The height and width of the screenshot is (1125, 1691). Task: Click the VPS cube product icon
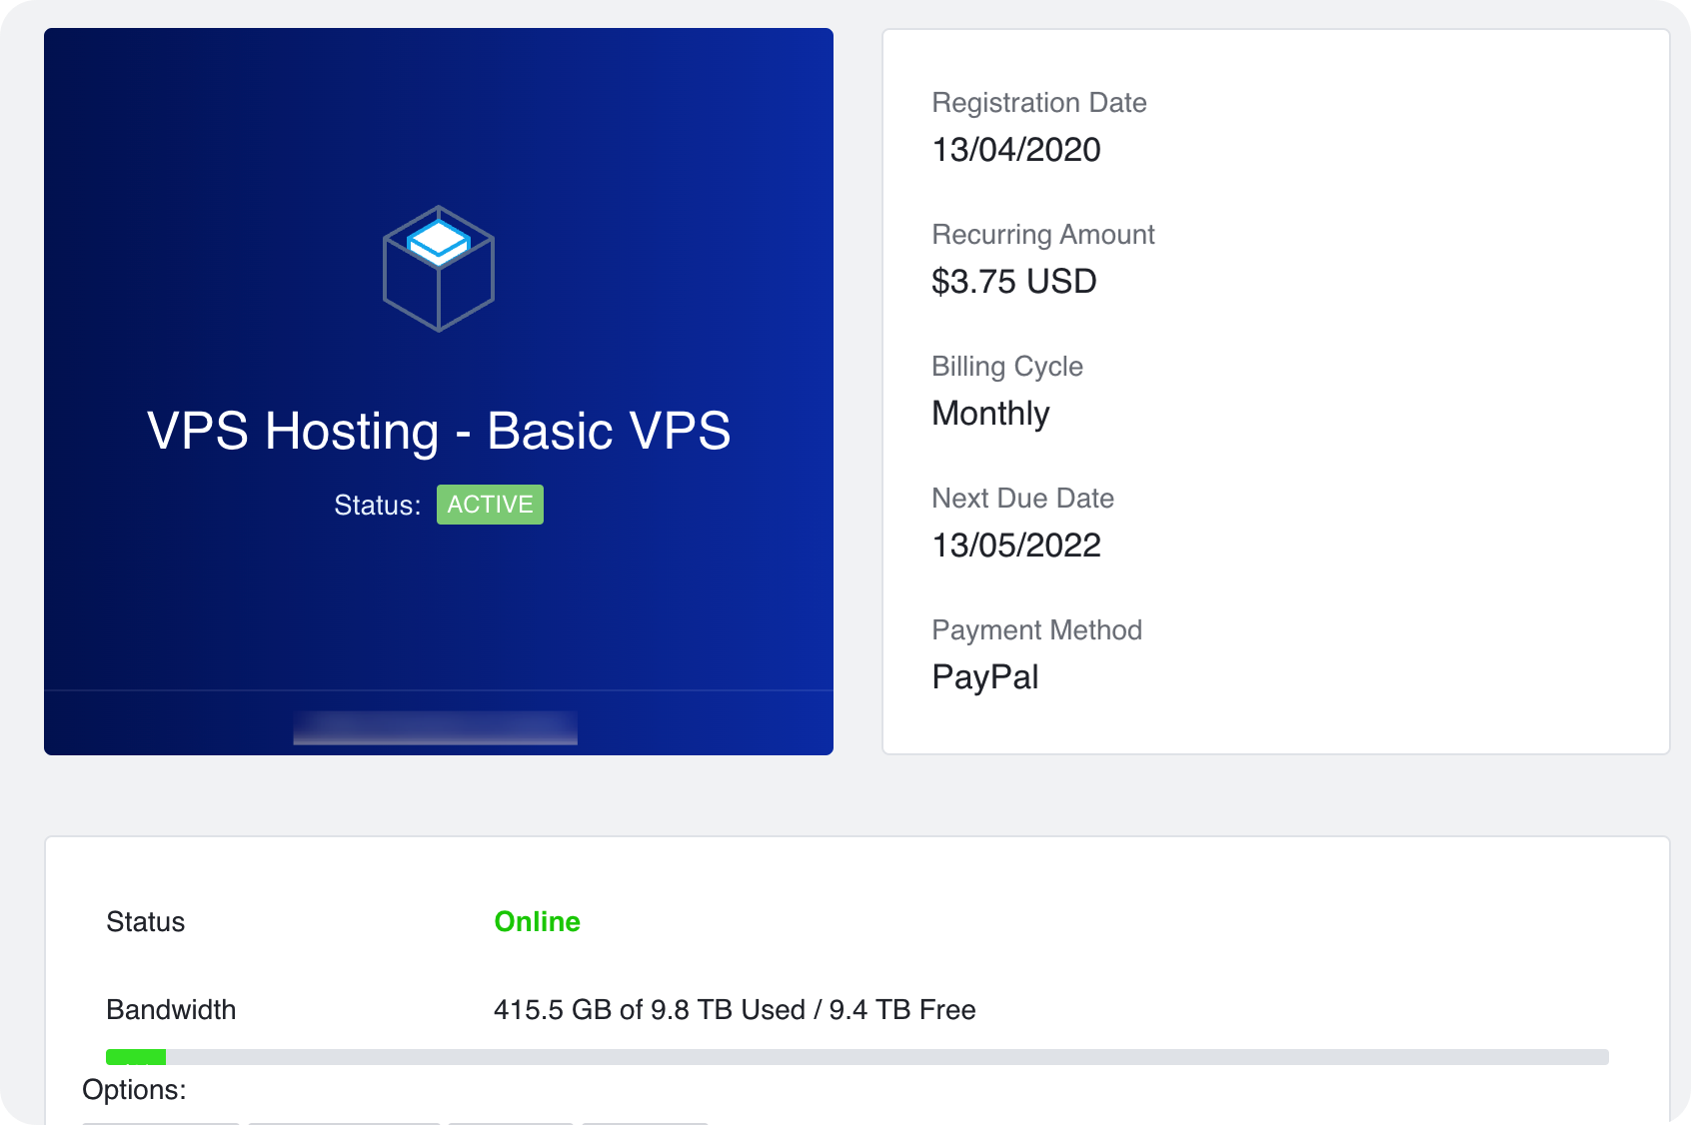(439, 269)
